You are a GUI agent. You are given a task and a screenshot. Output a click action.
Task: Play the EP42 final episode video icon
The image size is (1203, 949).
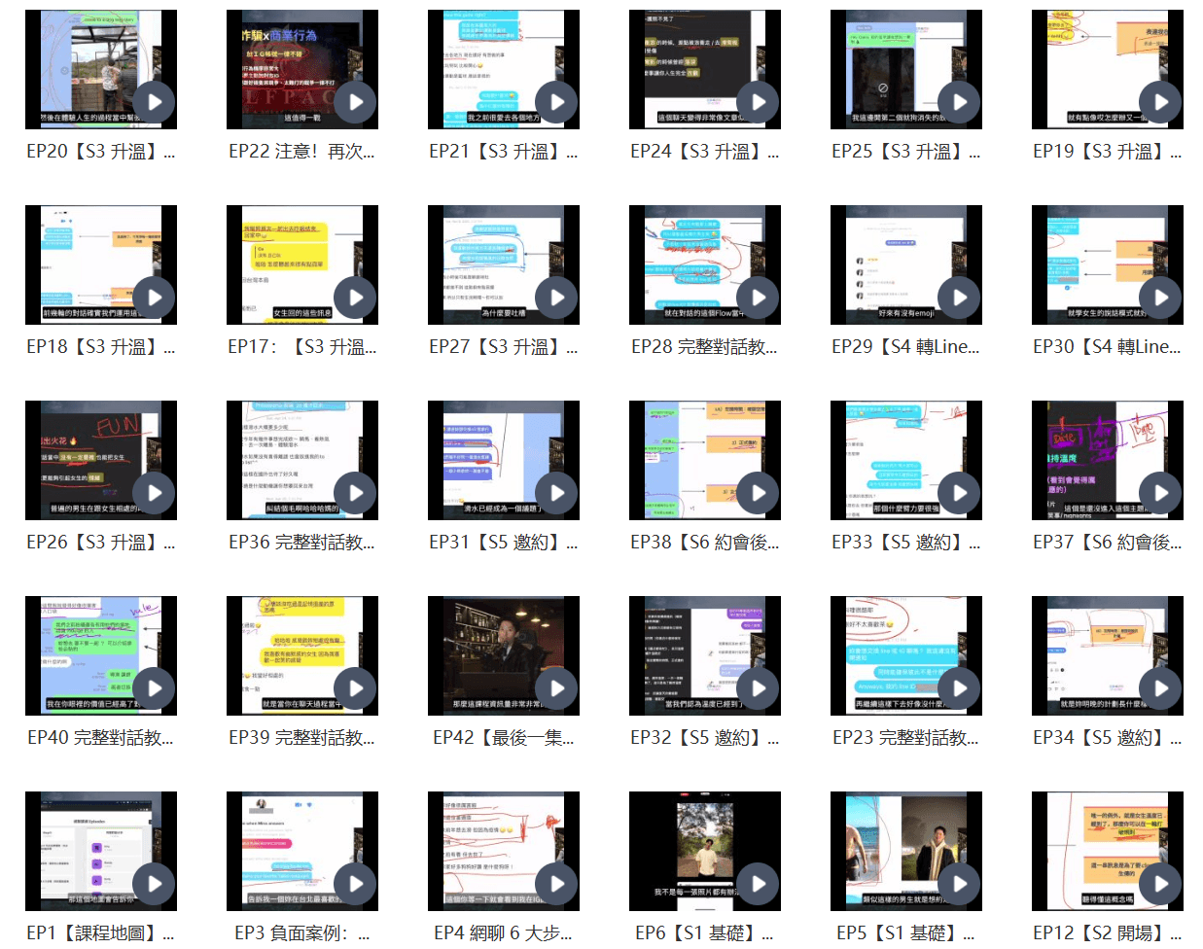556,688
